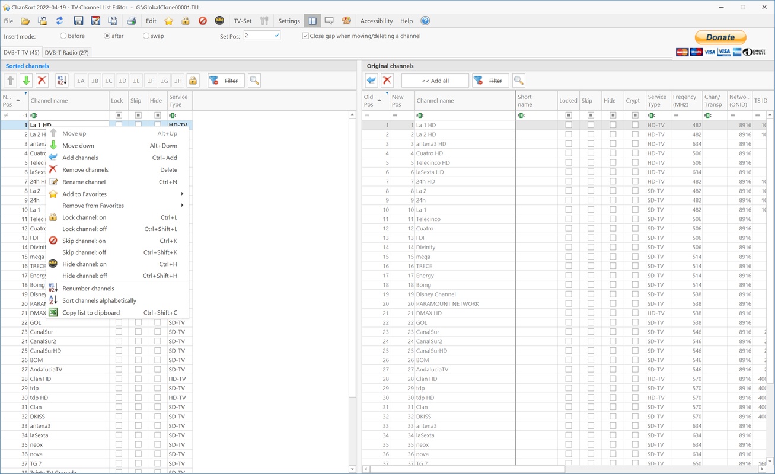Choose 'Move down' from the context menu
Screen dimensions: 775x474
(x=117, y=146)
